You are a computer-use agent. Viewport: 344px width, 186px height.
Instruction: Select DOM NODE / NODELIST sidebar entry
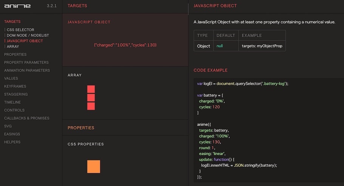(x=28, y=35)
